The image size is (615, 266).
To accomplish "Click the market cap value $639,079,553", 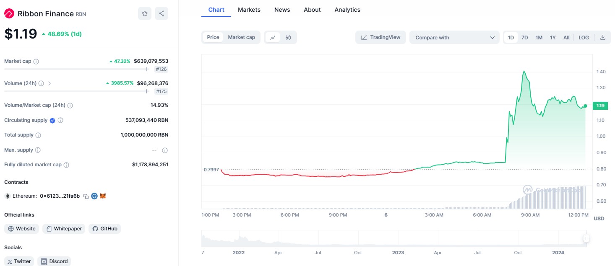I will point(151,61).
